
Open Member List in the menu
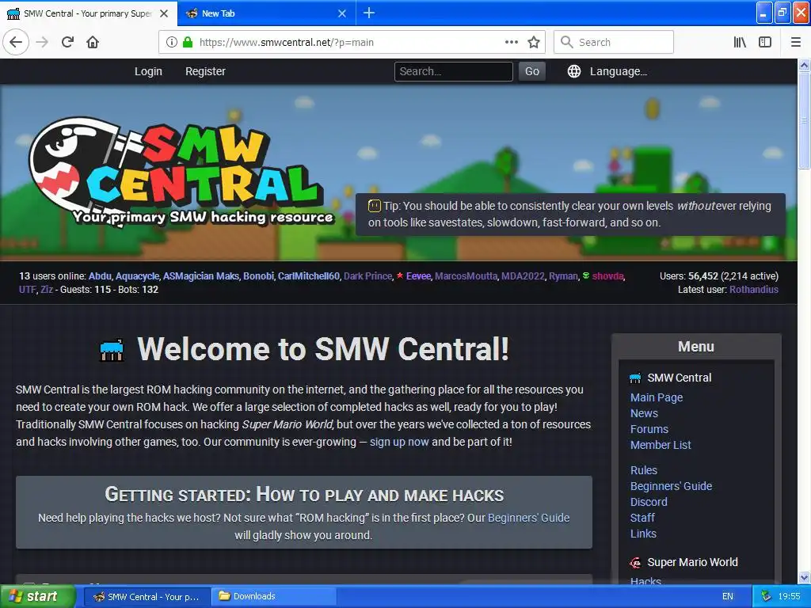[661, 445]
